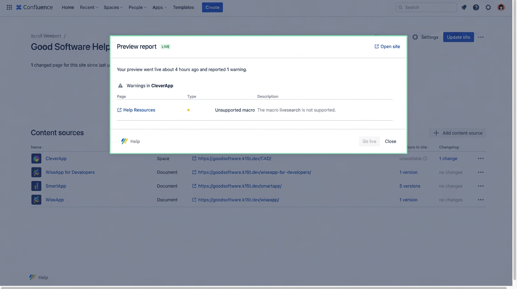Open the goodsoftware.k15t.dev/wiseapp/ URL
Image resolution: width=517 pixels, height=289 pixels.
[x=238, y=199]
